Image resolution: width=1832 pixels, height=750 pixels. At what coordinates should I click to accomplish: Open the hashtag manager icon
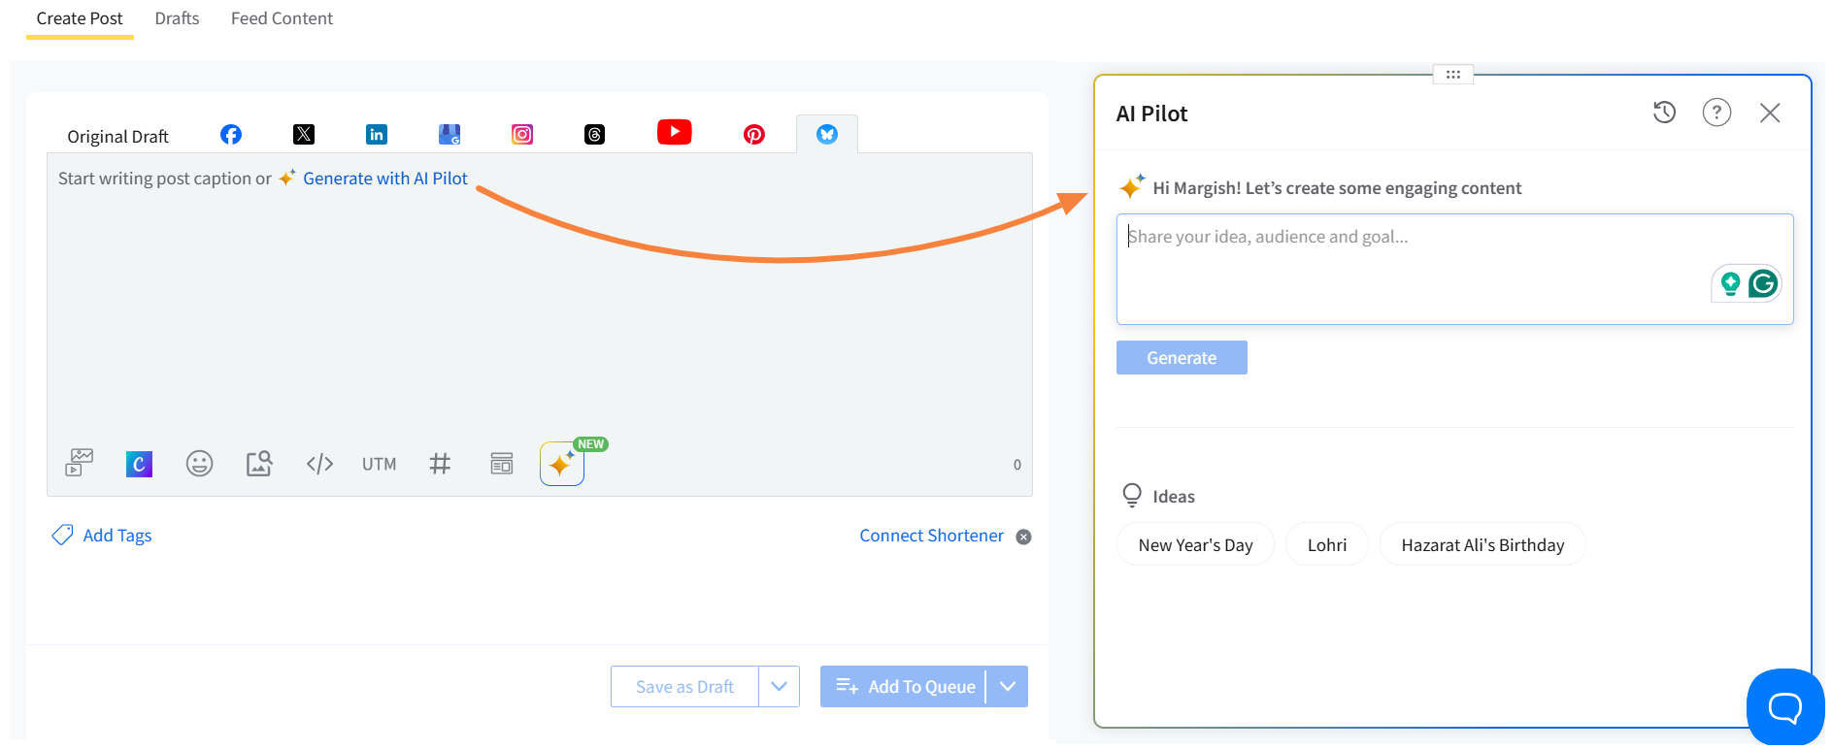pyautogui.click(x=440, y=464)
